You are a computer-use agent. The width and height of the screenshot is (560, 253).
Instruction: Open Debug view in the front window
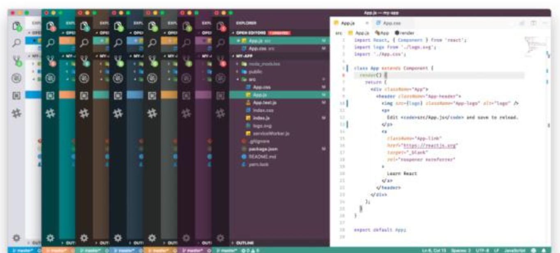click(x=221, y=78)
